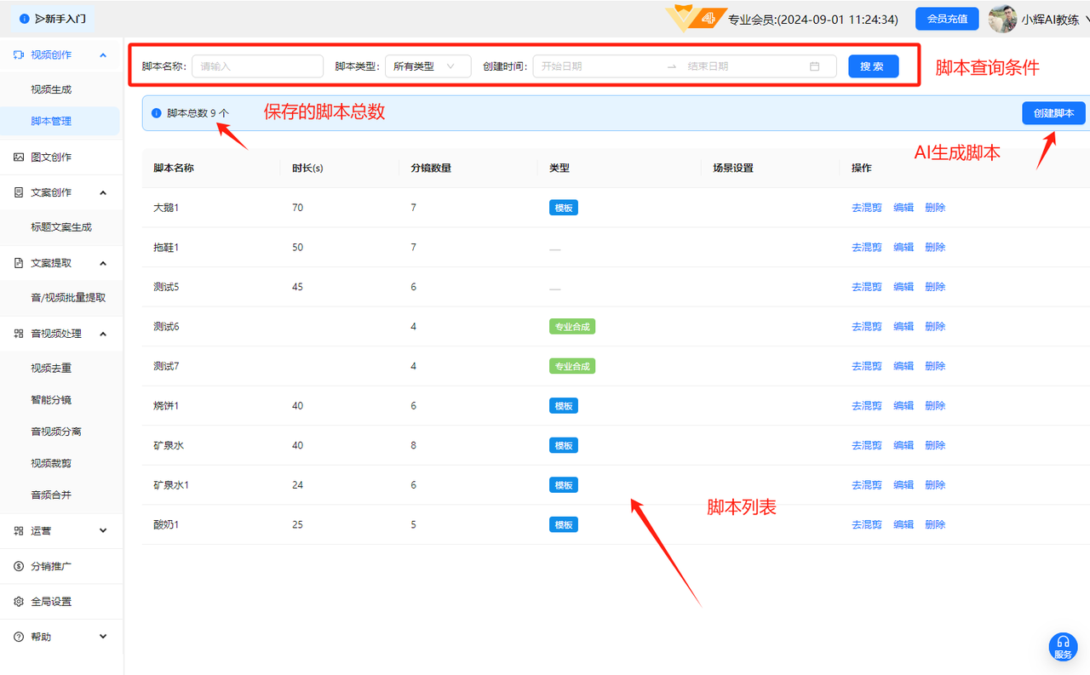Screen dimensions: 1090x675
Task: Click the 脚本名称 input field
Action: pos(257,66)
